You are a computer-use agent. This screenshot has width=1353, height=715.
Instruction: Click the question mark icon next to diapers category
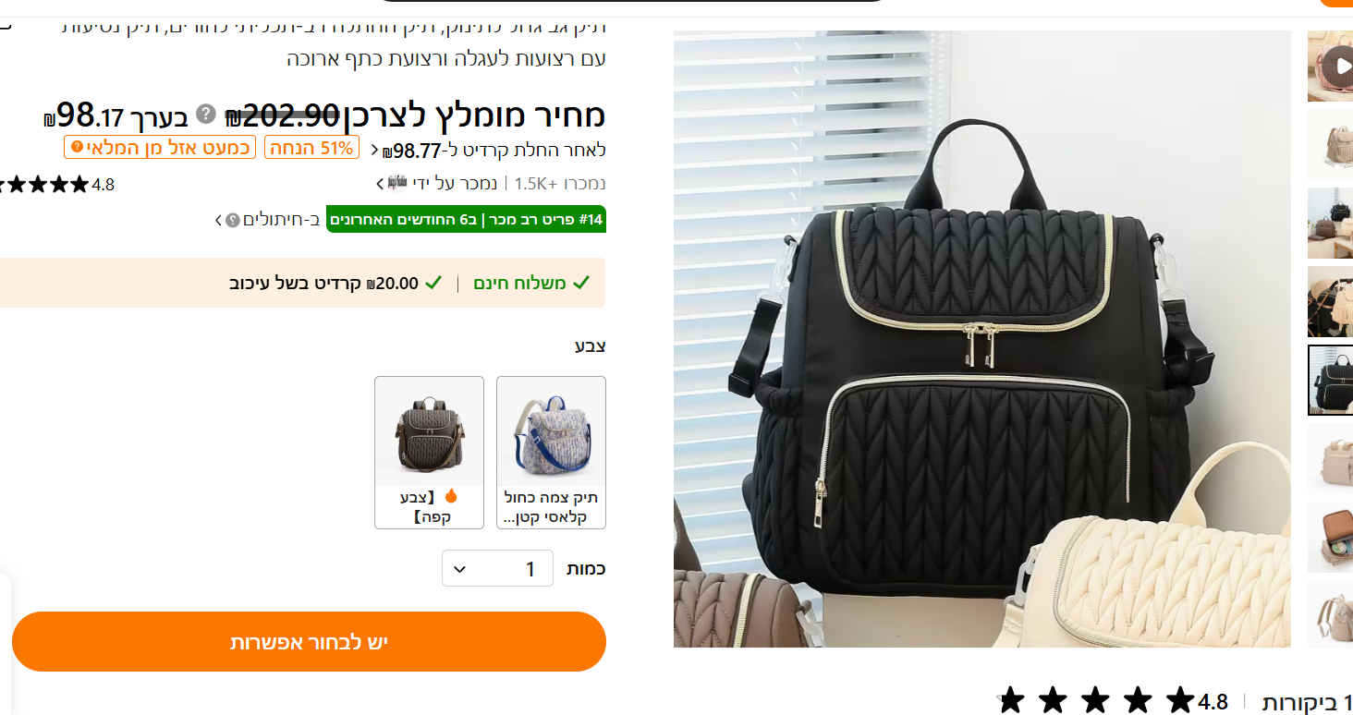tap(233, 220)
